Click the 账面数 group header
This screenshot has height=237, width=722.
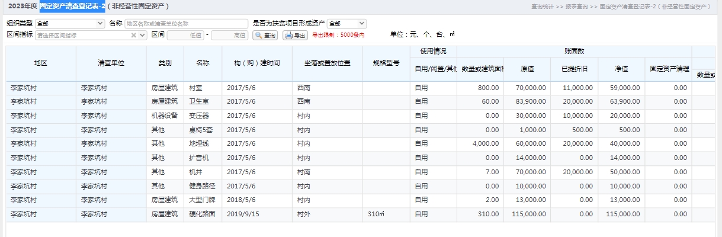(x=574, y=52)
